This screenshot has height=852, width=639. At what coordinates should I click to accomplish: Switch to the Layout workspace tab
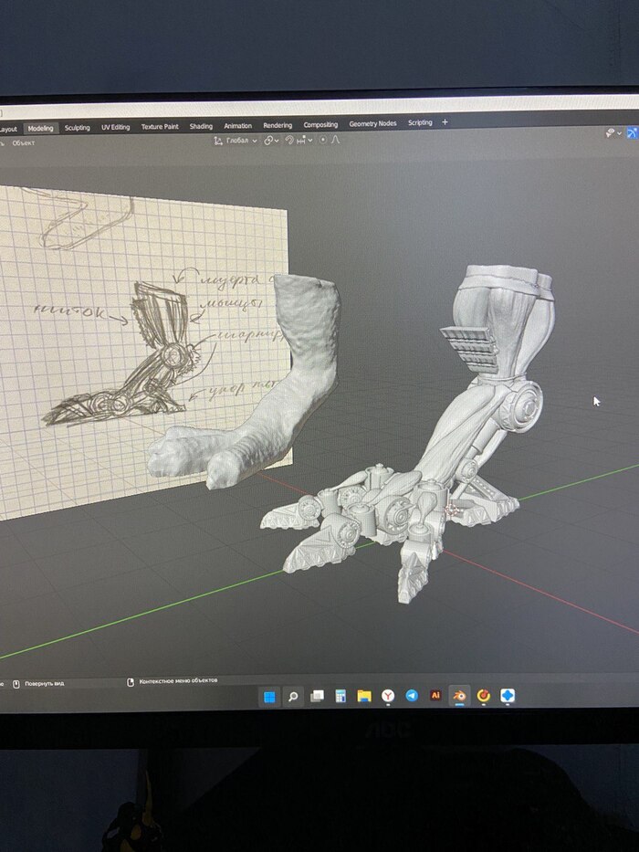pyautogui.click(x=8, y=130)
